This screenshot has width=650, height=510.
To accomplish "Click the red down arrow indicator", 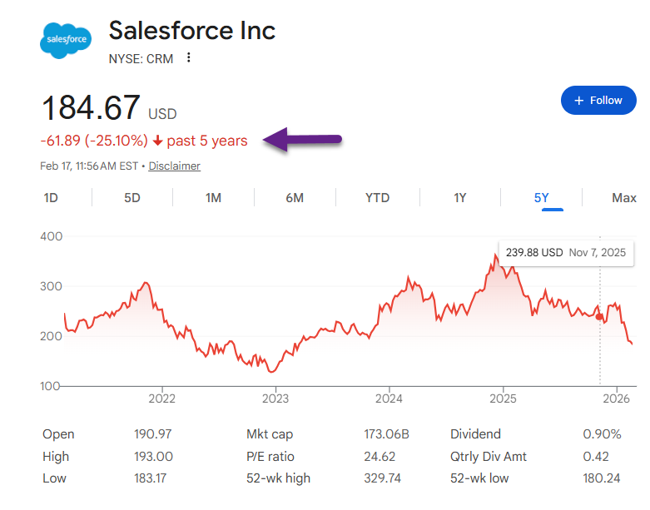I will [157, 141].
